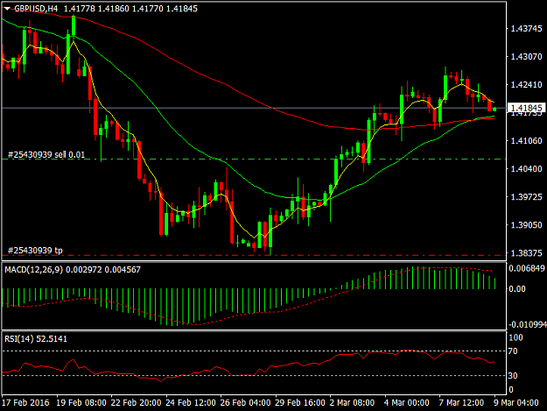Viewport: 547px width, 411px height.
Task: Click the 26 Feb 04:00 time label
Action: 245,402
